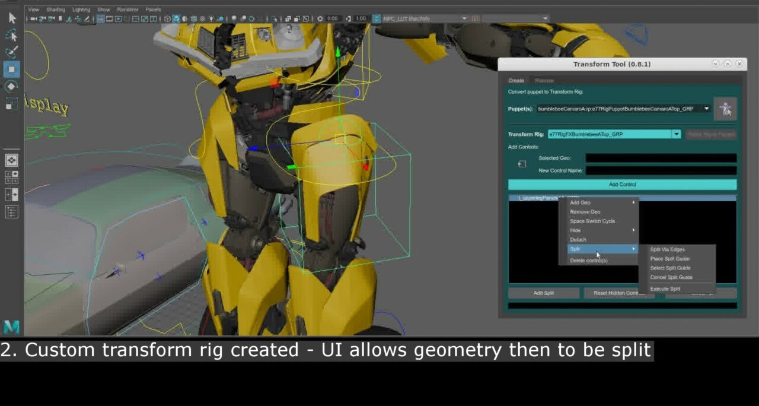Collapse the Transform Tool window with its down-arrow title button

(716, 64)
